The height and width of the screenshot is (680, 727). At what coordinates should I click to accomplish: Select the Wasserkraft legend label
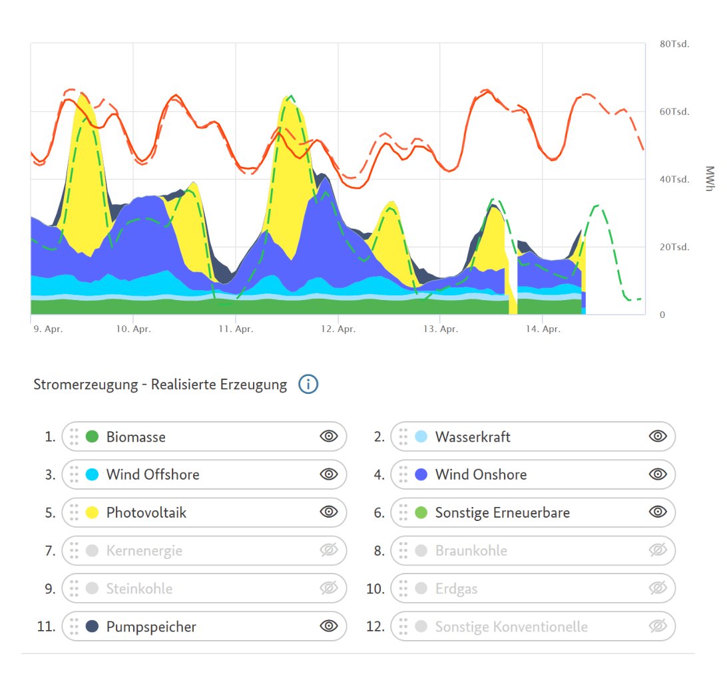(473, 436)
